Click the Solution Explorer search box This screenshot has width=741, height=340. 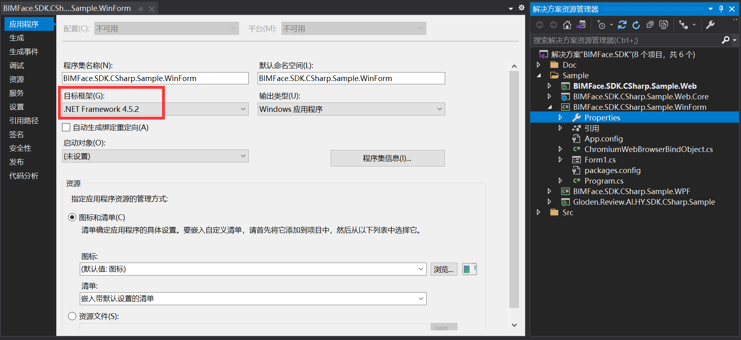pos(626,40)
